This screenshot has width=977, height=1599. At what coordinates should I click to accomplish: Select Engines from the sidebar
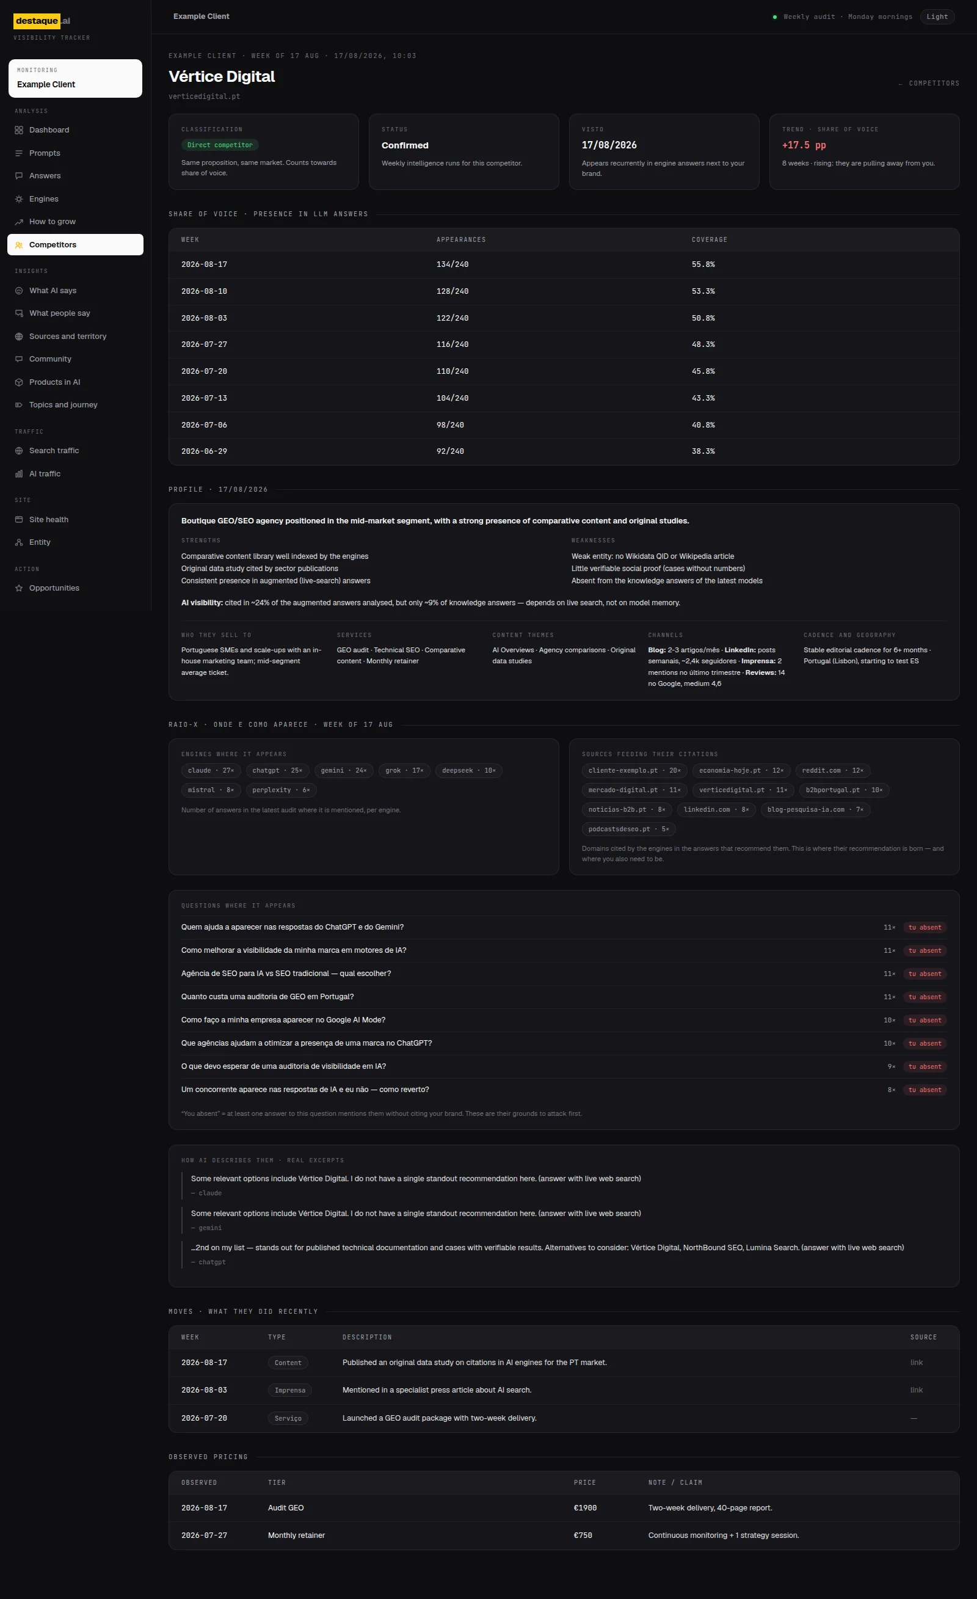click(x=75, y=199)
